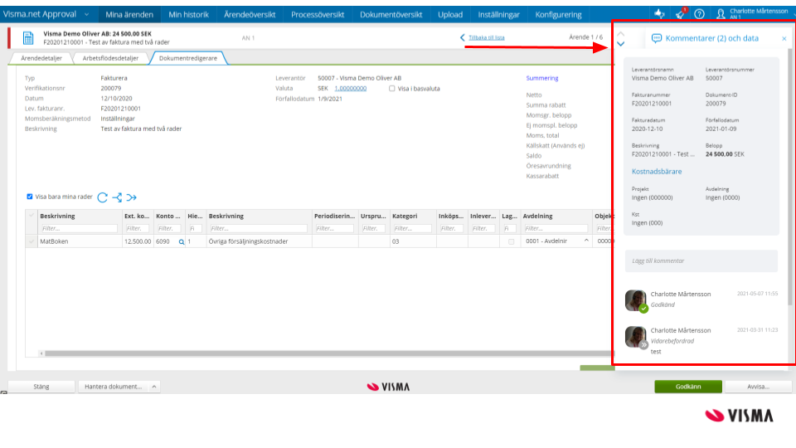Click the Lägg till kommentar field
796x448 pixels.
click(x=701, y=261)
